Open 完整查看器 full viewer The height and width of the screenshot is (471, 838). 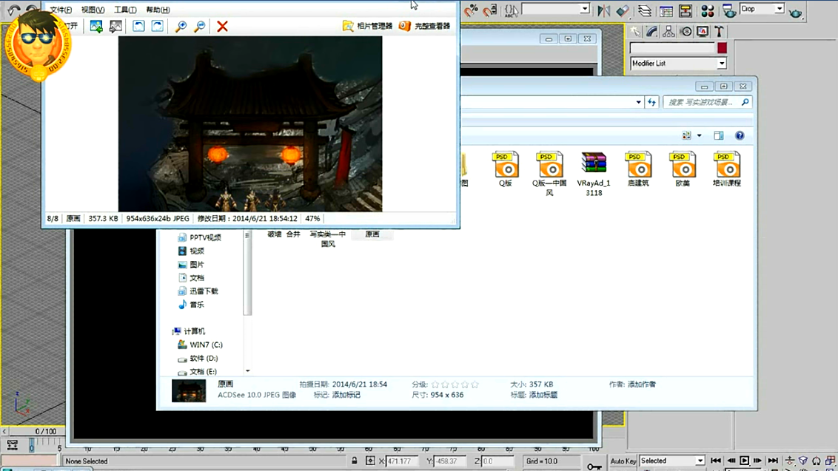(425, 26)
